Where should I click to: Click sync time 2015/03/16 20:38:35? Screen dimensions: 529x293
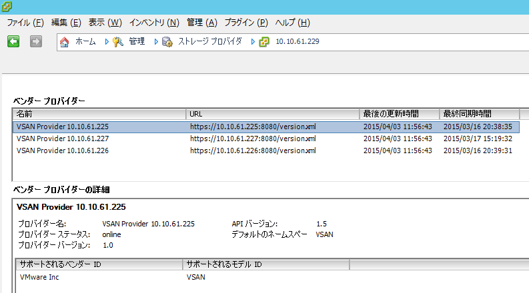[x=478, y=127]
